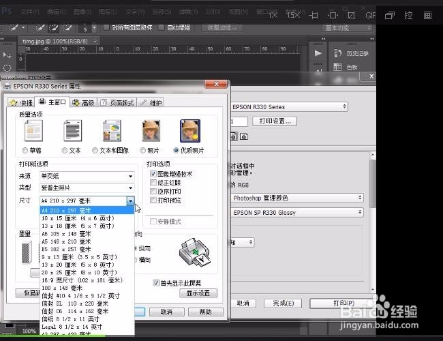
Task: Select the Elliptical Marquee tool
Action: pyautogui.click(x=7, y=68)
